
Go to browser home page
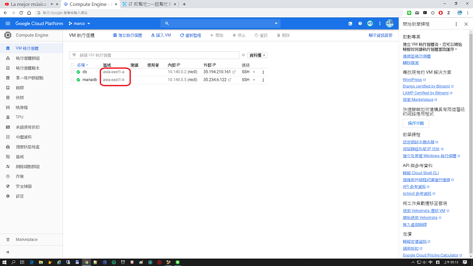tap(29, 13)
